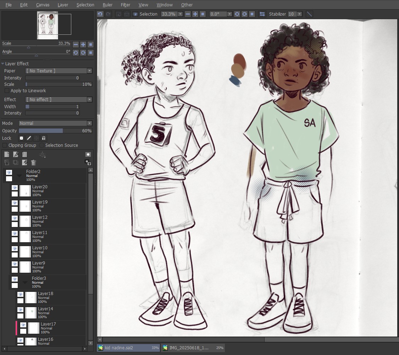
Task: Adjust the layer Opacity slider
Action: pos(55,131)
